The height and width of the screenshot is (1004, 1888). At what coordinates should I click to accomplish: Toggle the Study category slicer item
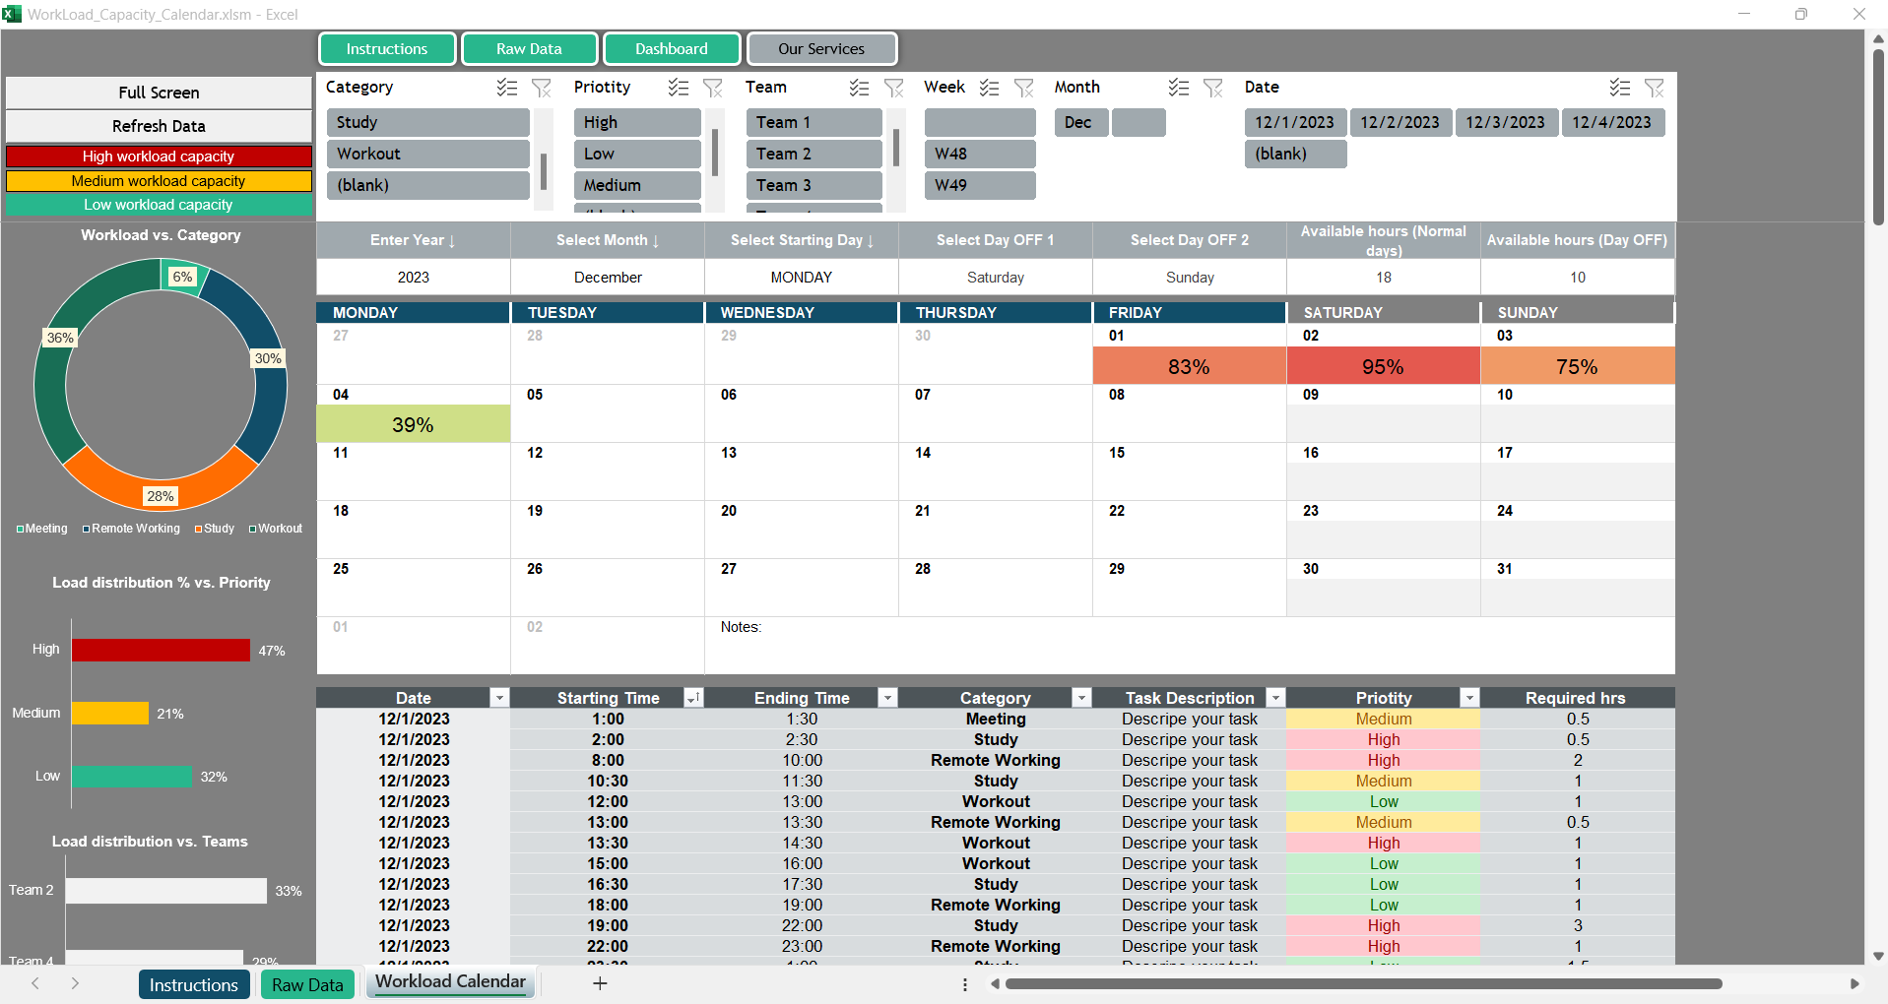[x=427, y=122]
